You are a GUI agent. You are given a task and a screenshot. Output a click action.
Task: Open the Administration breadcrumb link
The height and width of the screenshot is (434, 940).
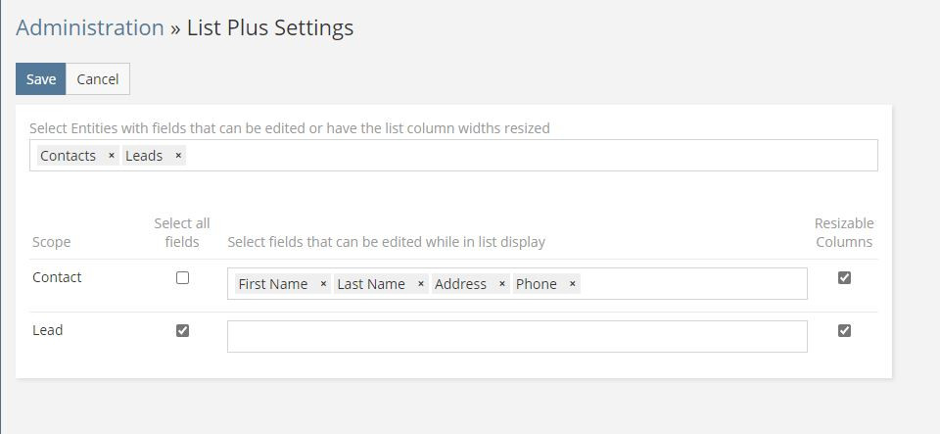coord(90,27)
